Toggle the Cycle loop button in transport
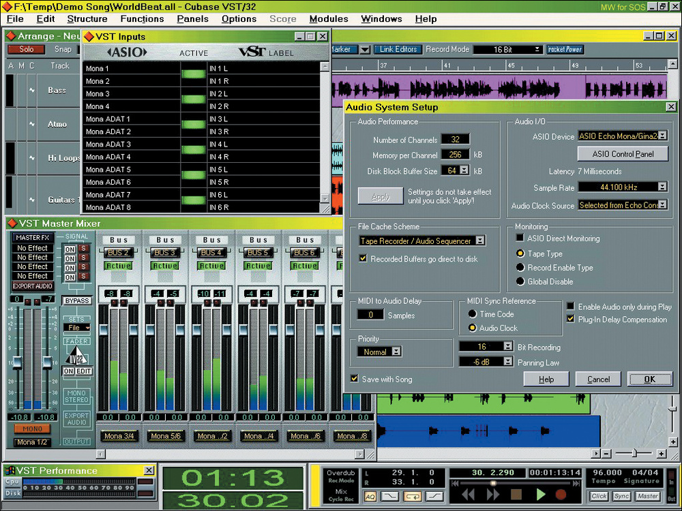 411,497
